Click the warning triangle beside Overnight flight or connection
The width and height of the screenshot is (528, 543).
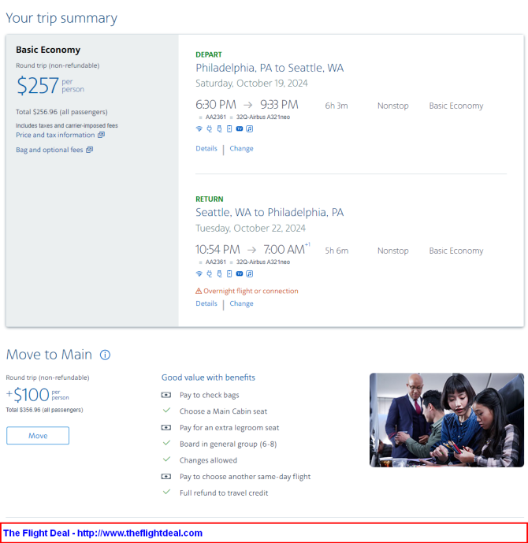[199, 291]
